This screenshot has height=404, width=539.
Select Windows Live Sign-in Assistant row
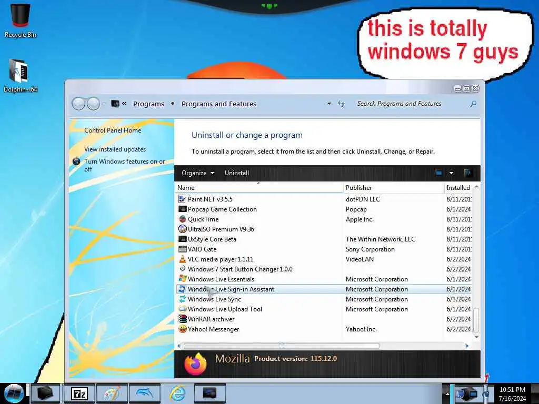click(324, 289)
